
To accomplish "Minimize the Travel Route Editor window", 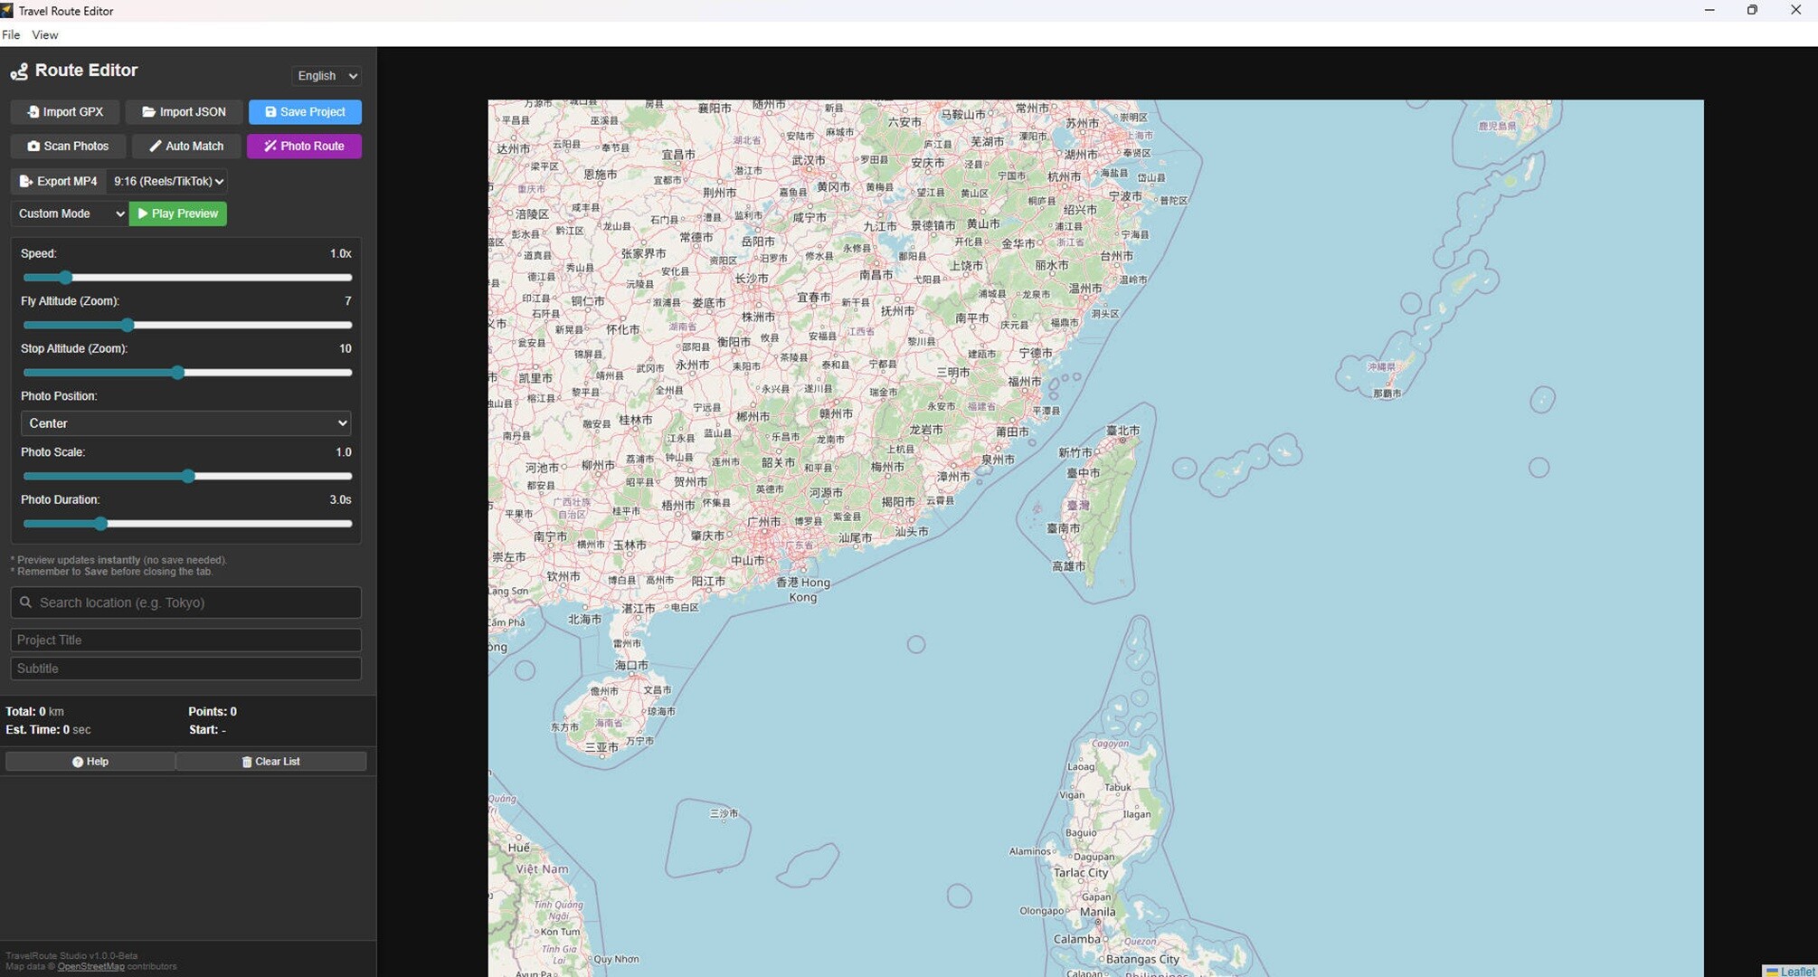I will 1709,10.
